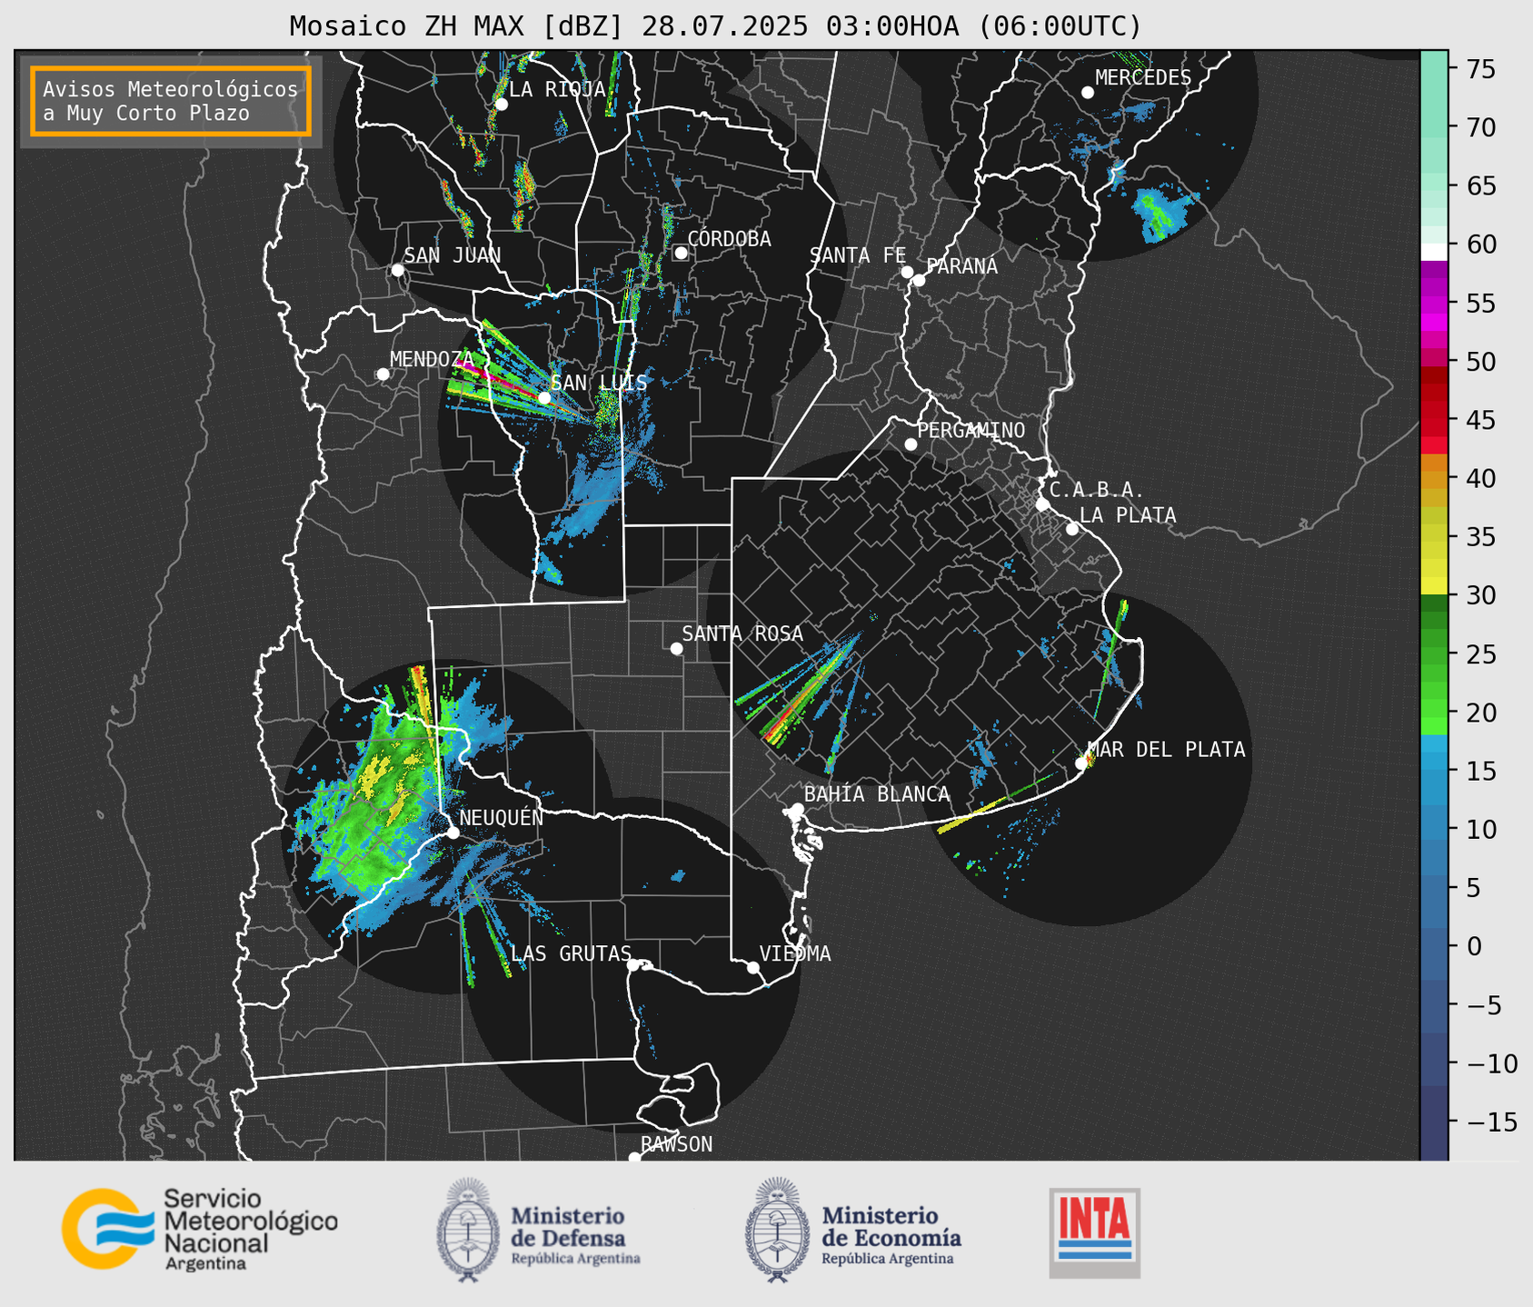Click the PARANÁ city marker dot
Screen dimensions: 1533x1307
[919, 280]
